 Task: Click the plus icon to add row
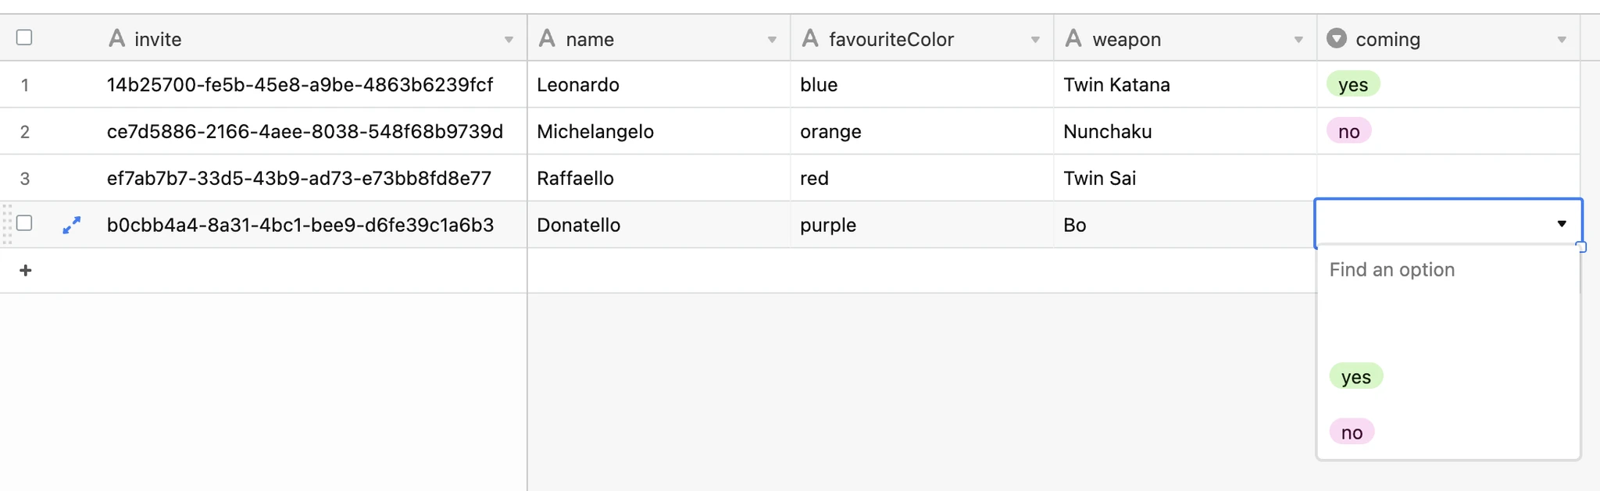(26, 270)
